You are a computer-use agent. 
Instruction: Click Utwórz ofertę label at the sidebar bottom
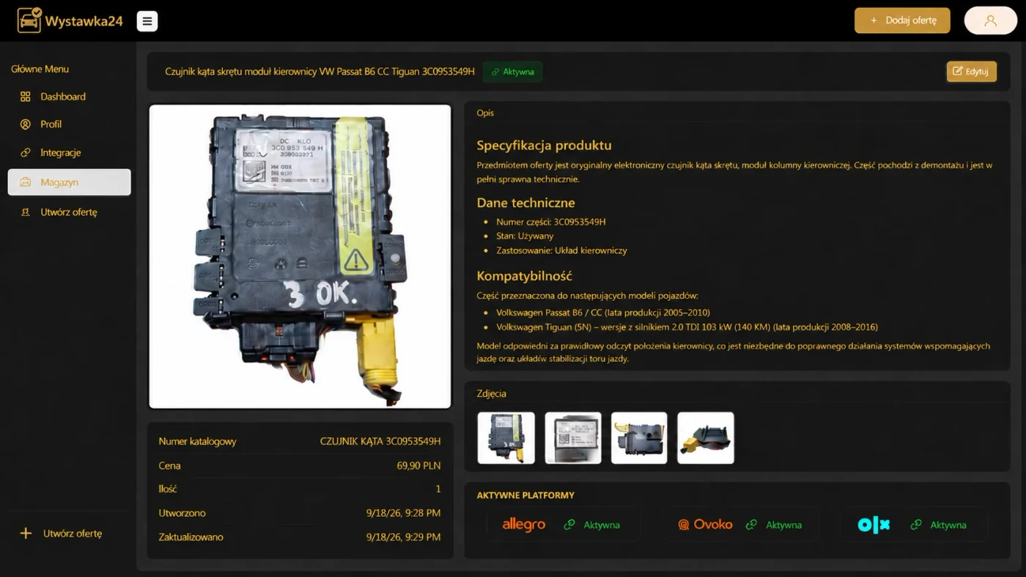(x=73, y=533)
